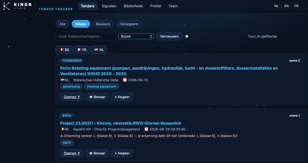This screenshot has width=308, height=163.
Task: Click the TENDER TRACKER heading text
Action: (56, 9)
